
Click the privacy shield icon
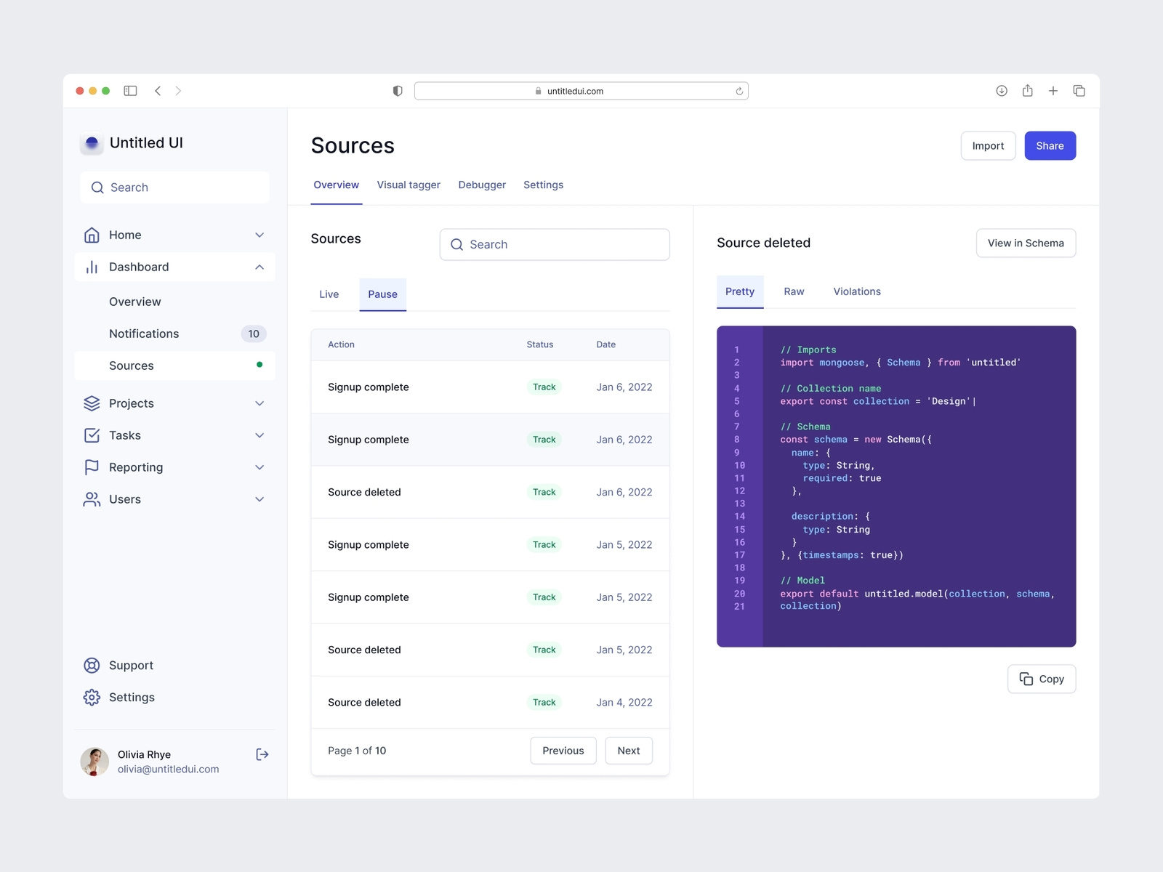point(398,91)
